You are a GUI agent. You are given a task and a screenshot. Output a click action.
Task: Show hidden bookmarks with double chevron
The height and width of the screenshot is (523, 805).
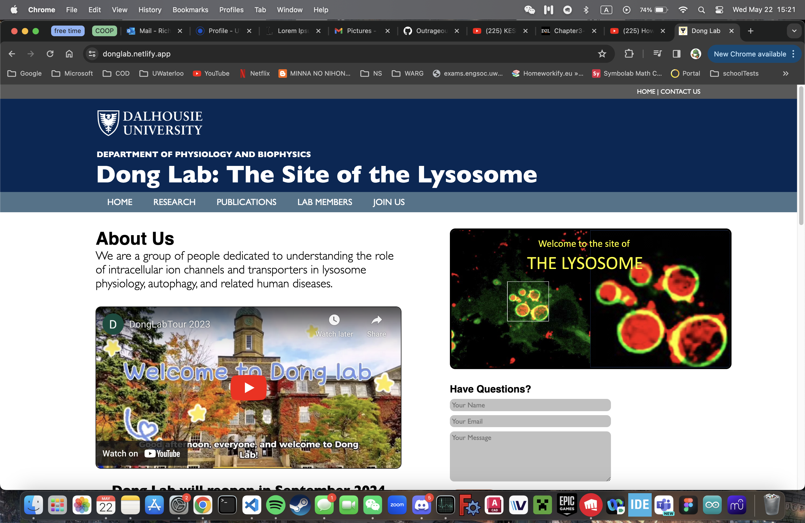(x=785, y=73)
